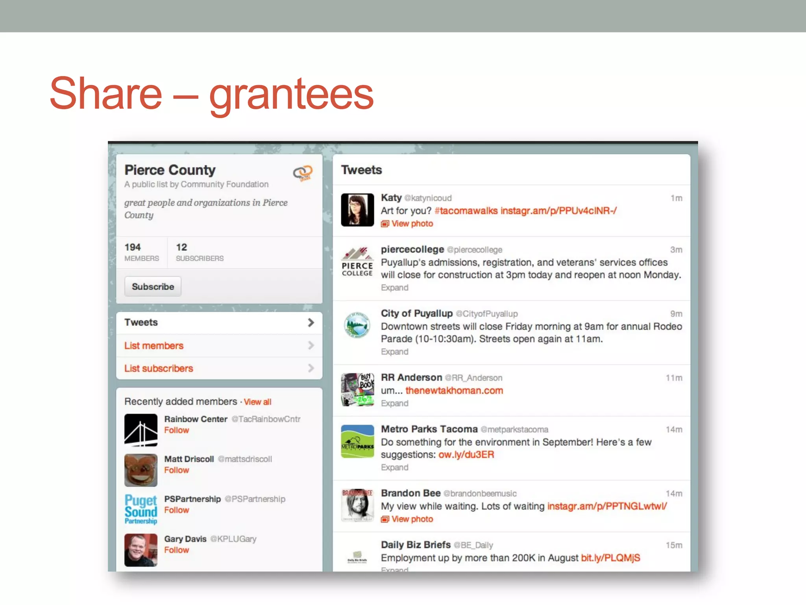Viewport: 806px width, 605px height.
Task: Click the 15m timestamp on Daily Biz tweet
Action: click(674, 546)
